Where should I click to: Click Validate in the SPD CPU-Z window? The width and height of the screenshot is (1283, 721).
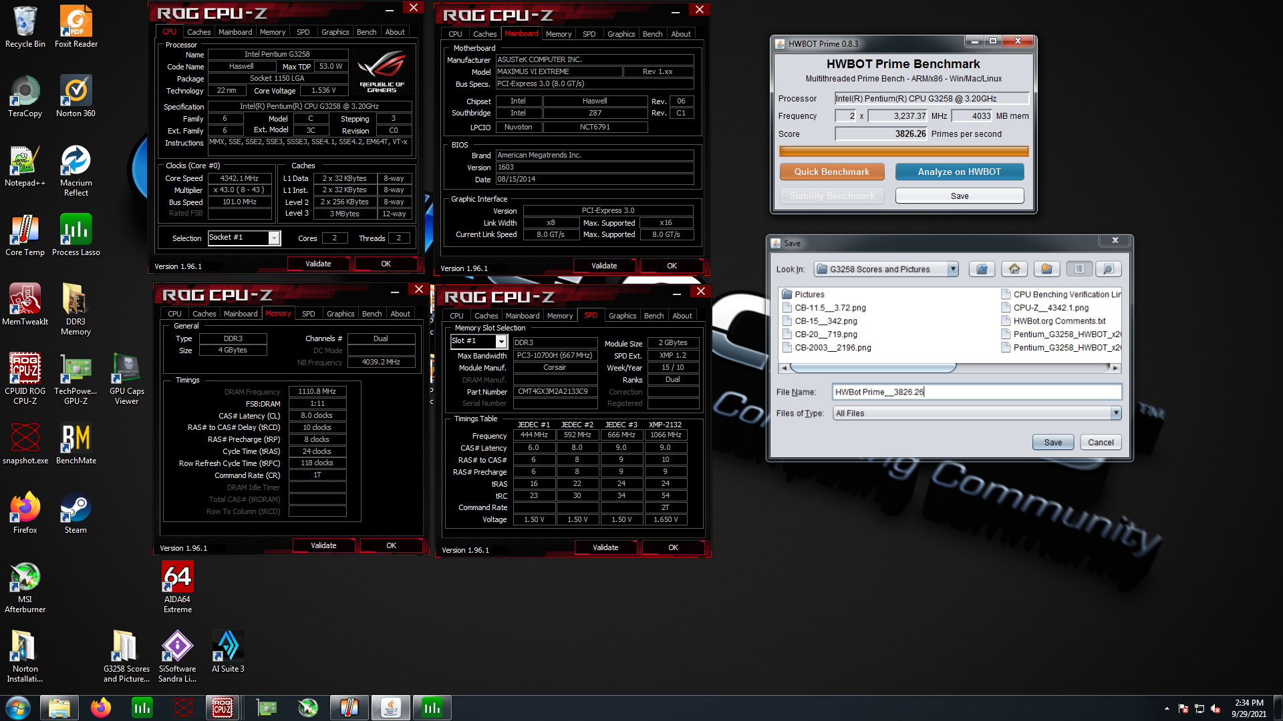pyautogui.click(x=605, y=547)
